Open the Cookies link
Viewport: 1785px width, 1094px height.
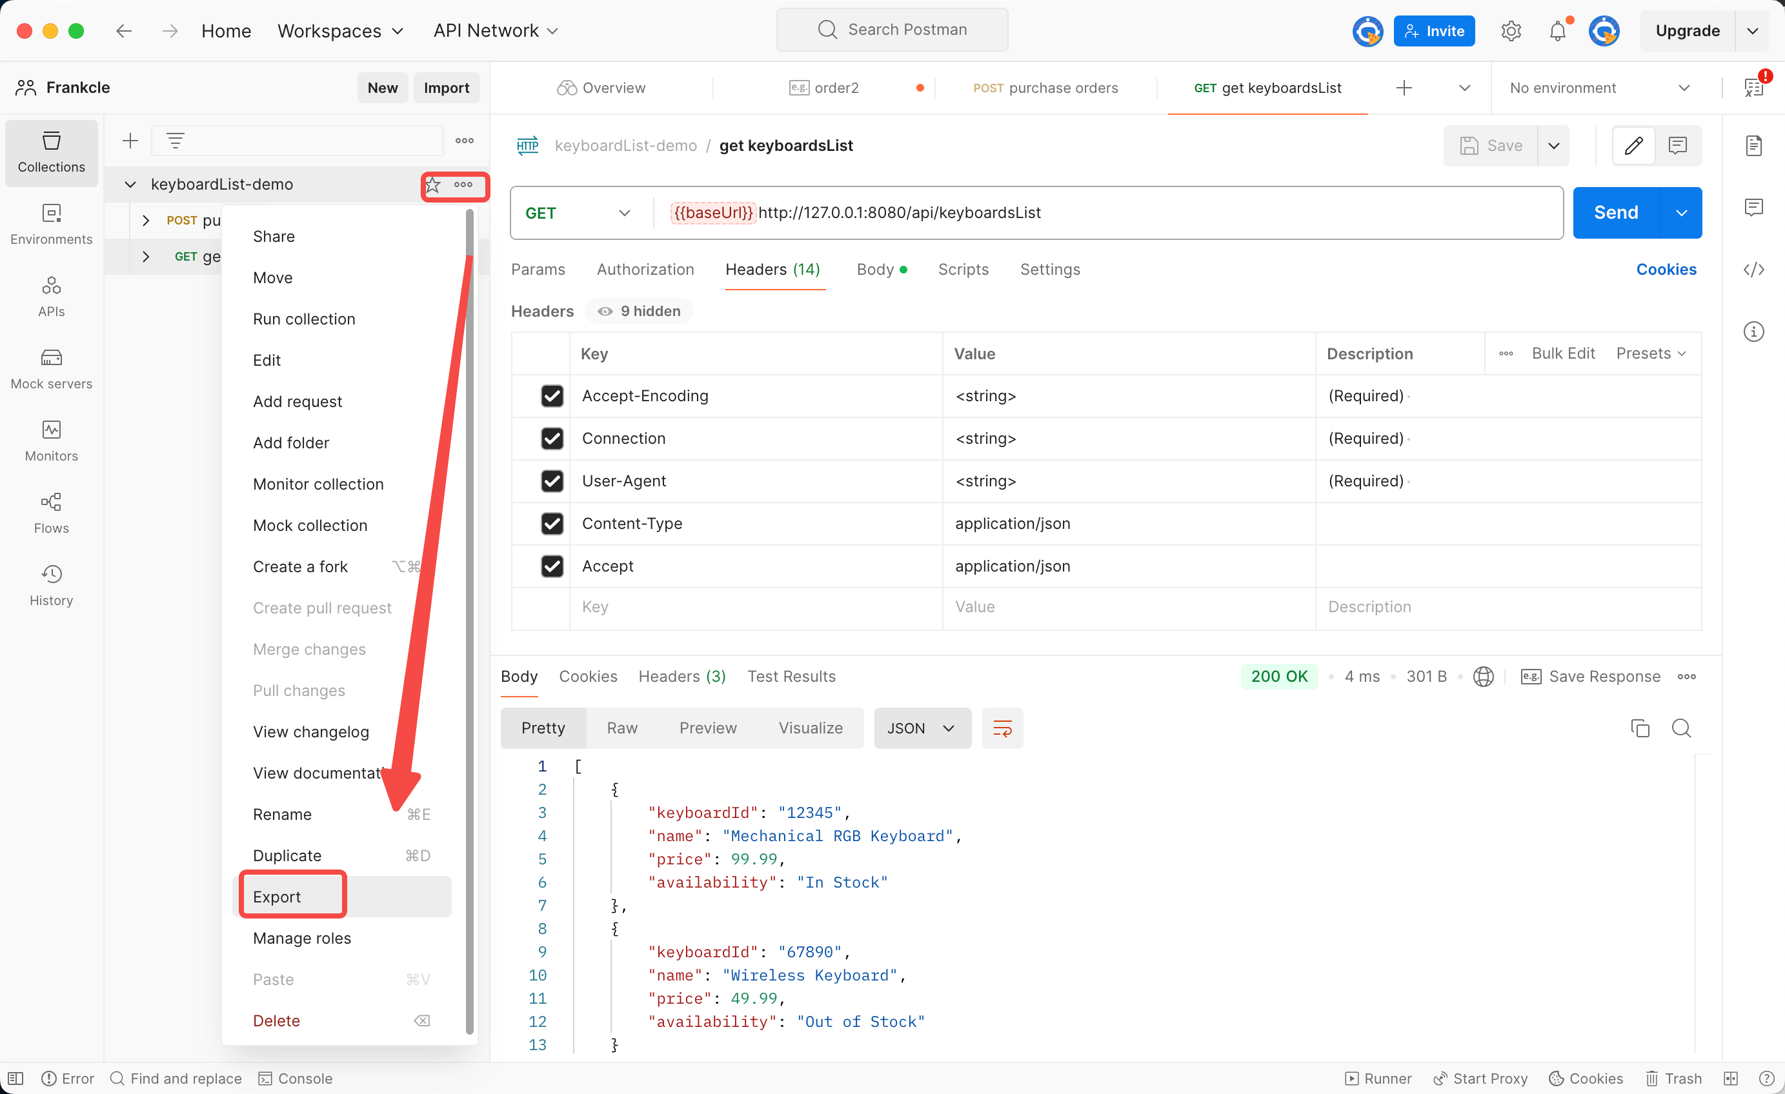pyautogui.click(x=1666, y=270)
